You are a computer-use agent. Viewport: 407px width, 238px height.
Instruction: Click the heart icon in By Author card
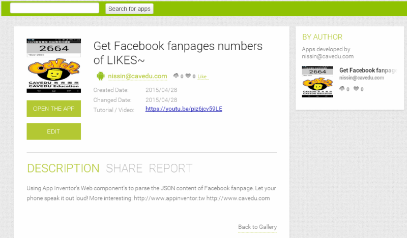coord(356,89)
